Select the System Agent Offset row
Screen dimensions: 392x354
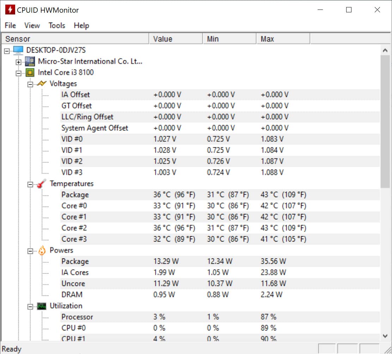click(220, 128)
